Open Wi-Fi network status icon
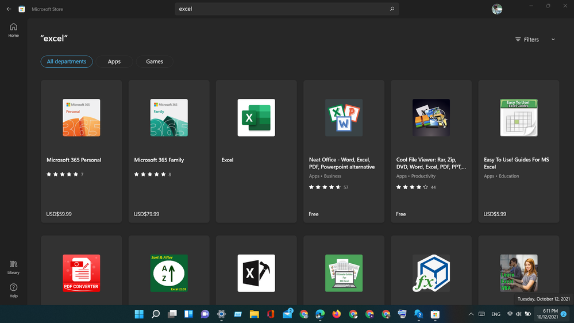 tap(510, 314)
